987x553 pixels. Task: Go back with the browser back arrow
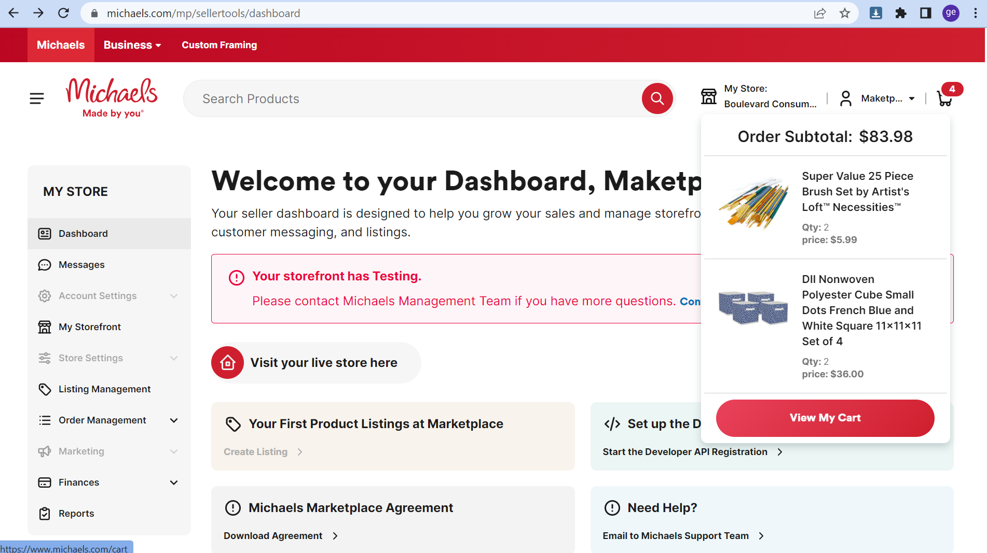[x=14, y=13]
